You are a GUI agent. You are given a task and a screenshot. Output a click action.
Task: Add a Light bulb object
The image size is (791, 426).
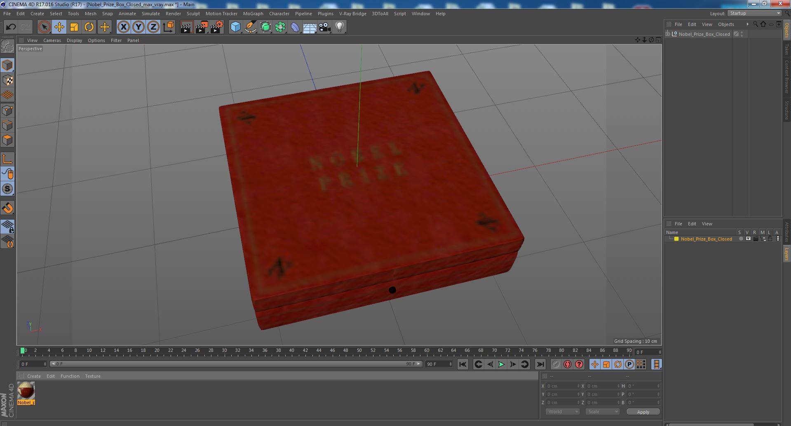[340, 27]
